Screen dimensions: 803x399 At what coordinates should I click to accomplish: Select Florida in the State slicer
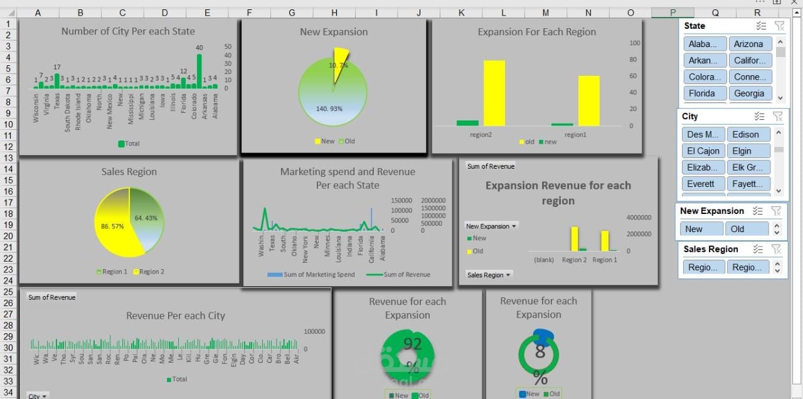point(705,93)
